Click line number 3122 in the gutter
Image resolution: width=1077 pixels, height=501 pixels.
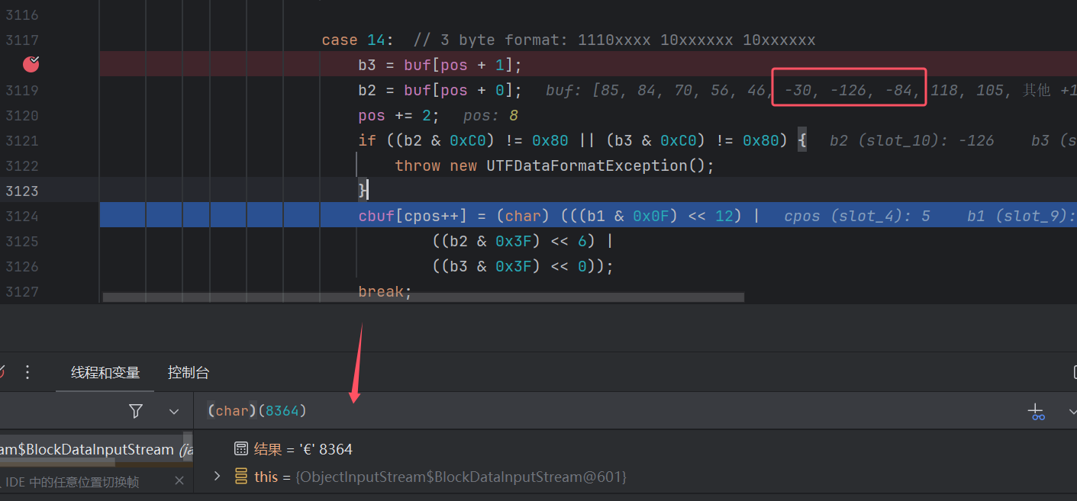tap(21, 165)
